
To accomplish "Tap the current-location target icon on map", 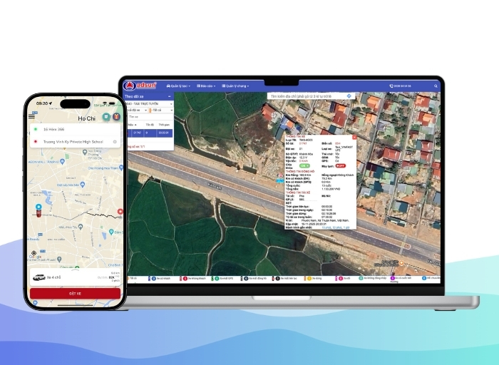I will click(34, 253).
